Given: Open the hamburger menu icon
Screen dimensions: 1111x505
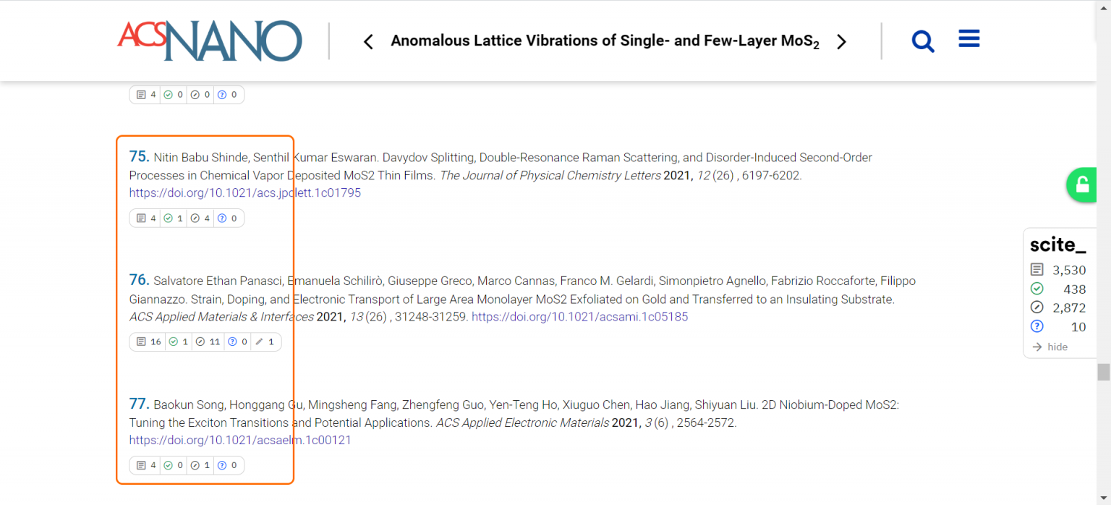Looking at the screenshot, I should 969,38.
